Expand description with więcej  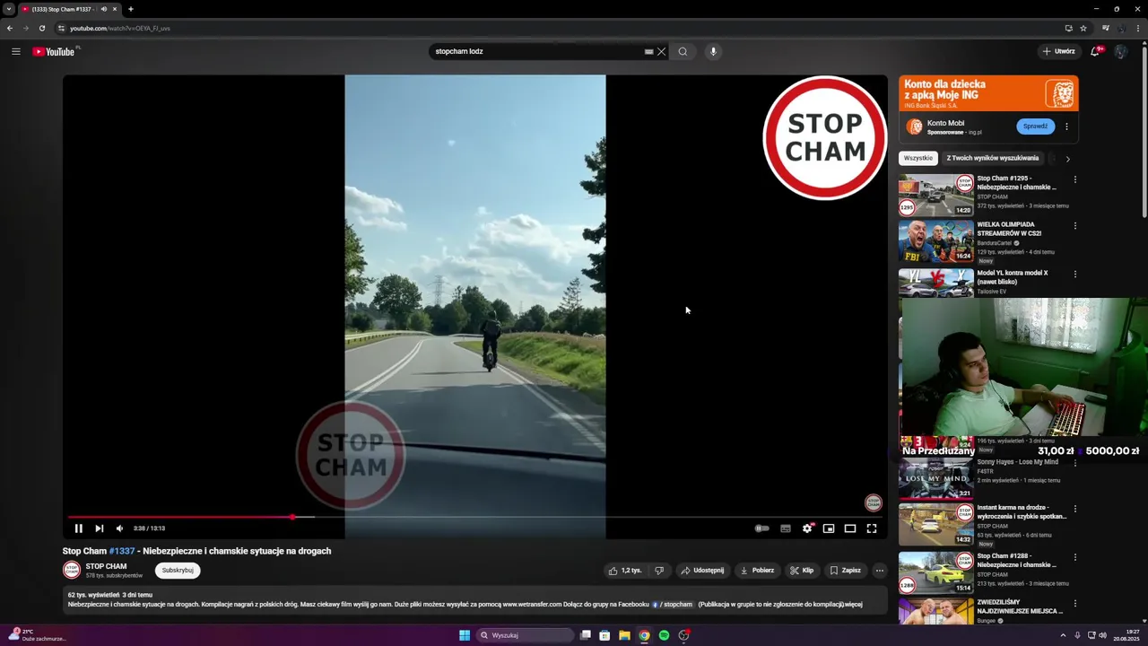click(x=853, y=605)
